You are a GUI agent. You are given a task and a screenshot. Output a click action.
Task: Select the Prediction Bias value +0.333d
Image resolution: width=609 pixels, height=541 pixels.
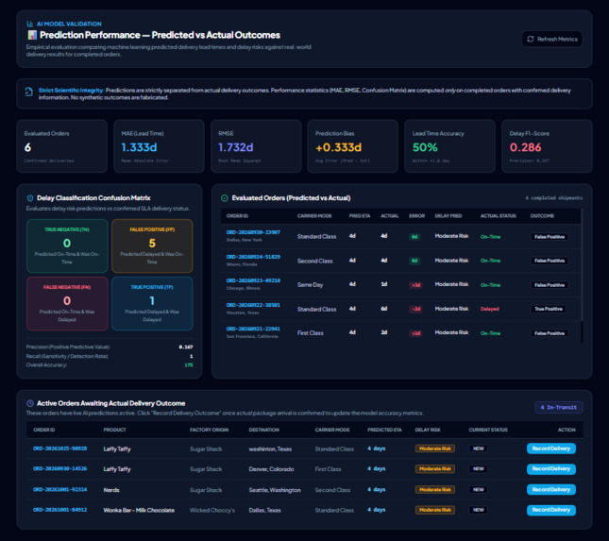(x=338, y=147)
